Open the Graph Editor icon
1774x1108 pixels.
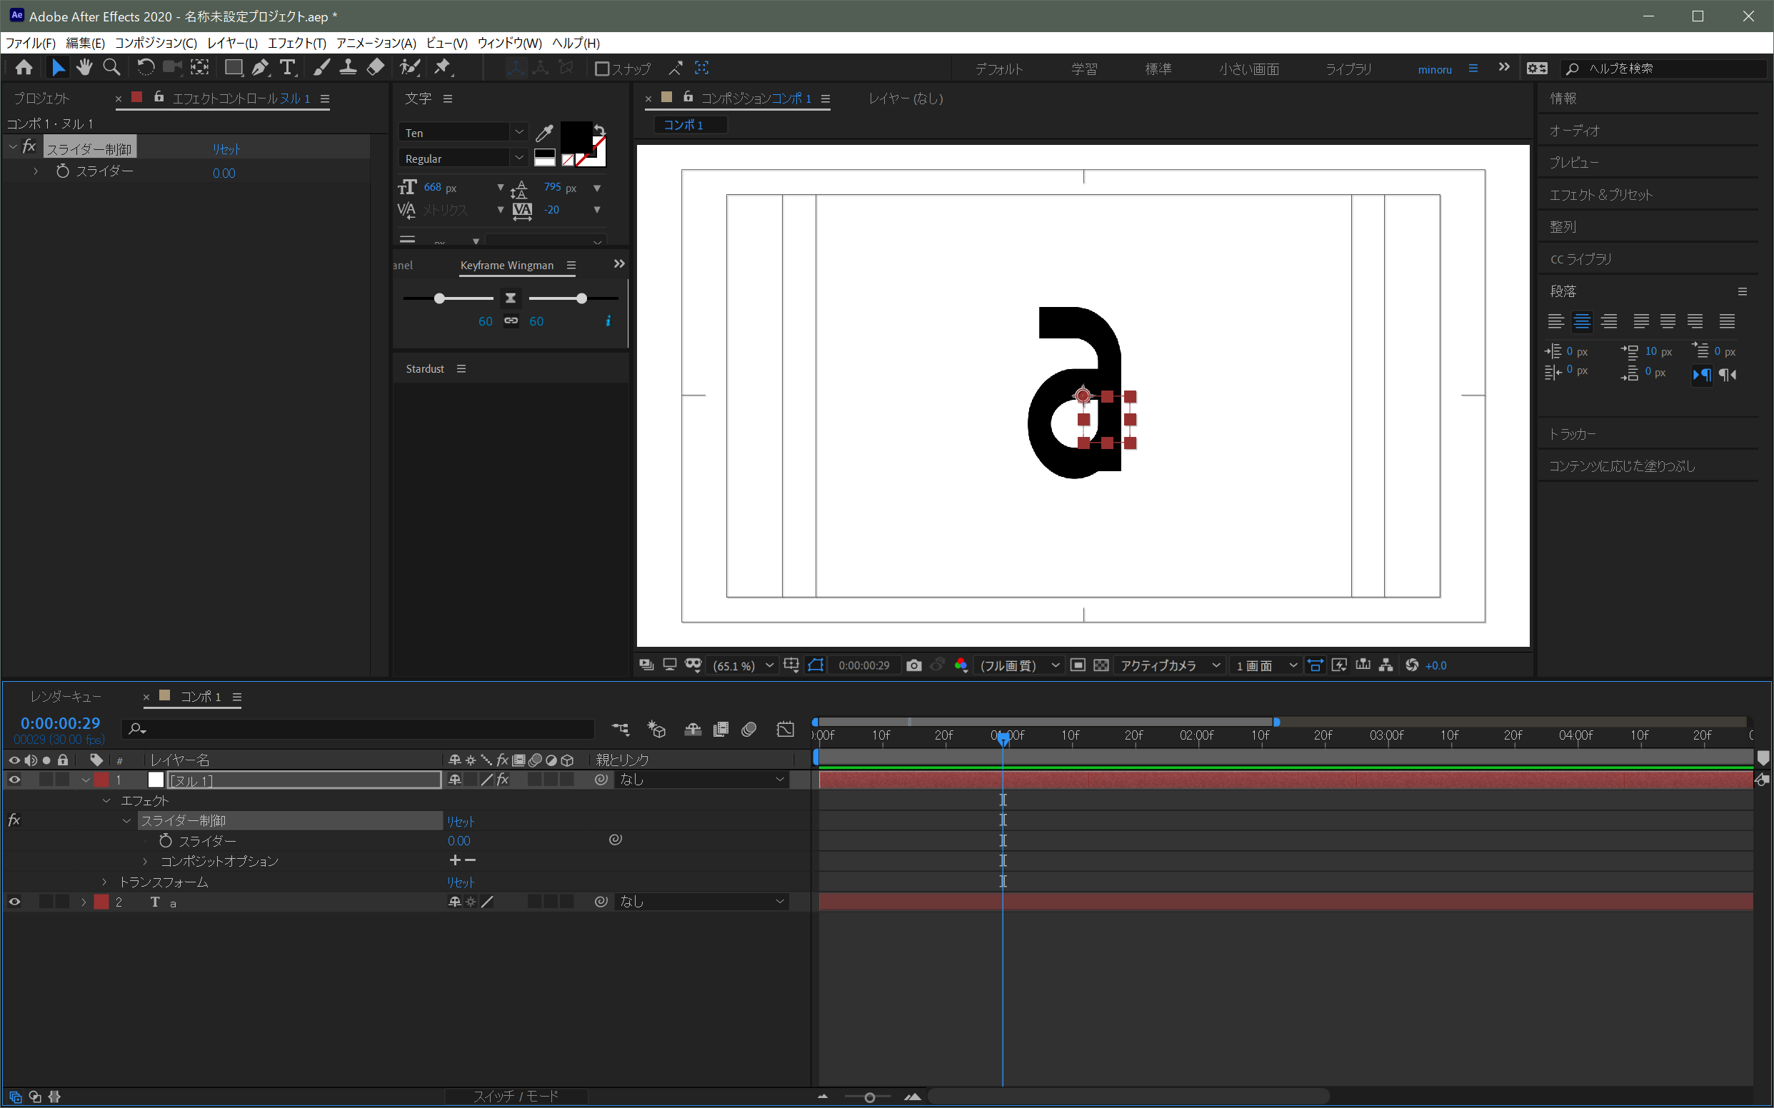pyautogui.click(x=785, y=729)
